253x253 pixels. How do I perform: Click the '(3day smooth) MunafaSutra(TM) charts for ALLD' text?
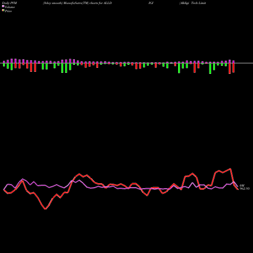tap(77, 3)
